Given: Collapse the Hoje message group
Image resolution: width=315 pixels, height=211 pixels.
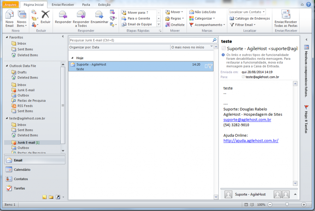Looking at the screenshot, I should point(72,58).
